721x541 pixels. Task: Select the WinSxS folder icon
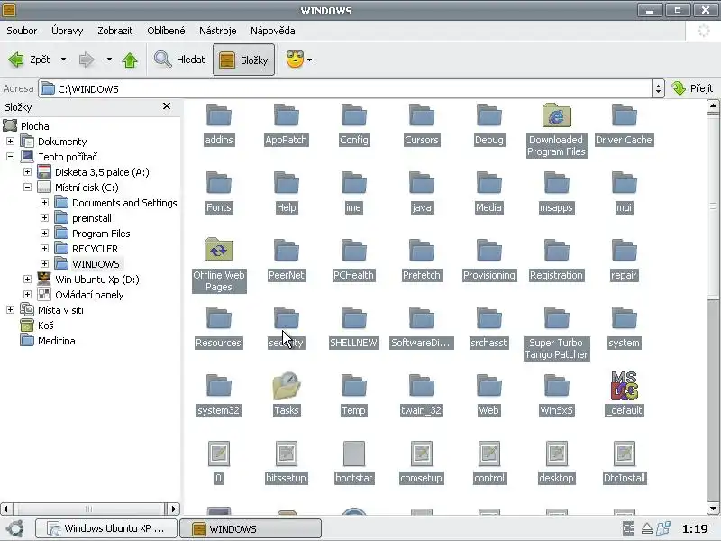(556, 386)
